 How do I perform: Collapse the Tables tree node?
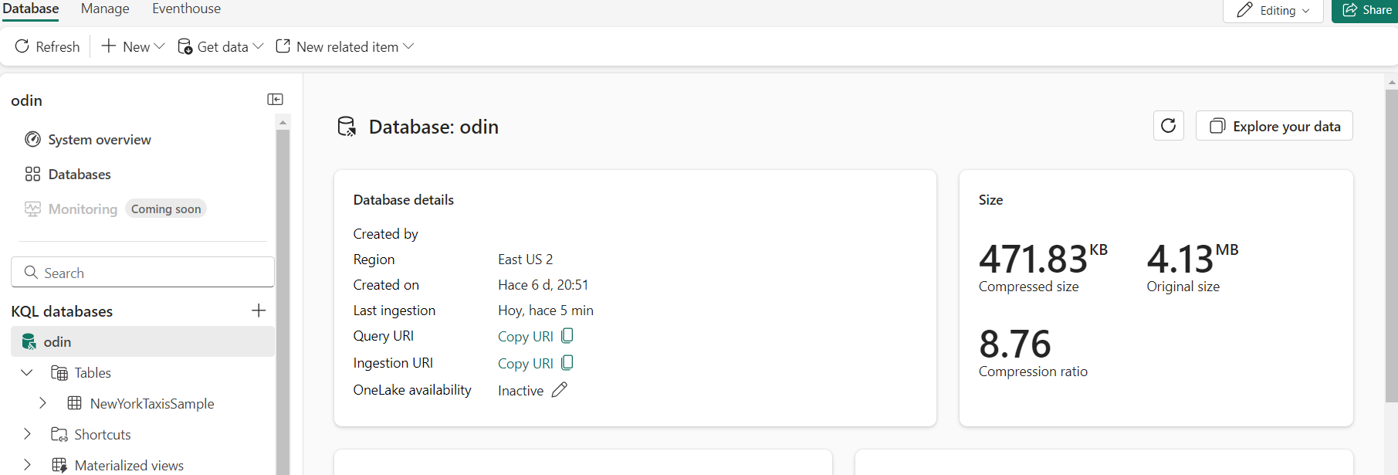27,373
